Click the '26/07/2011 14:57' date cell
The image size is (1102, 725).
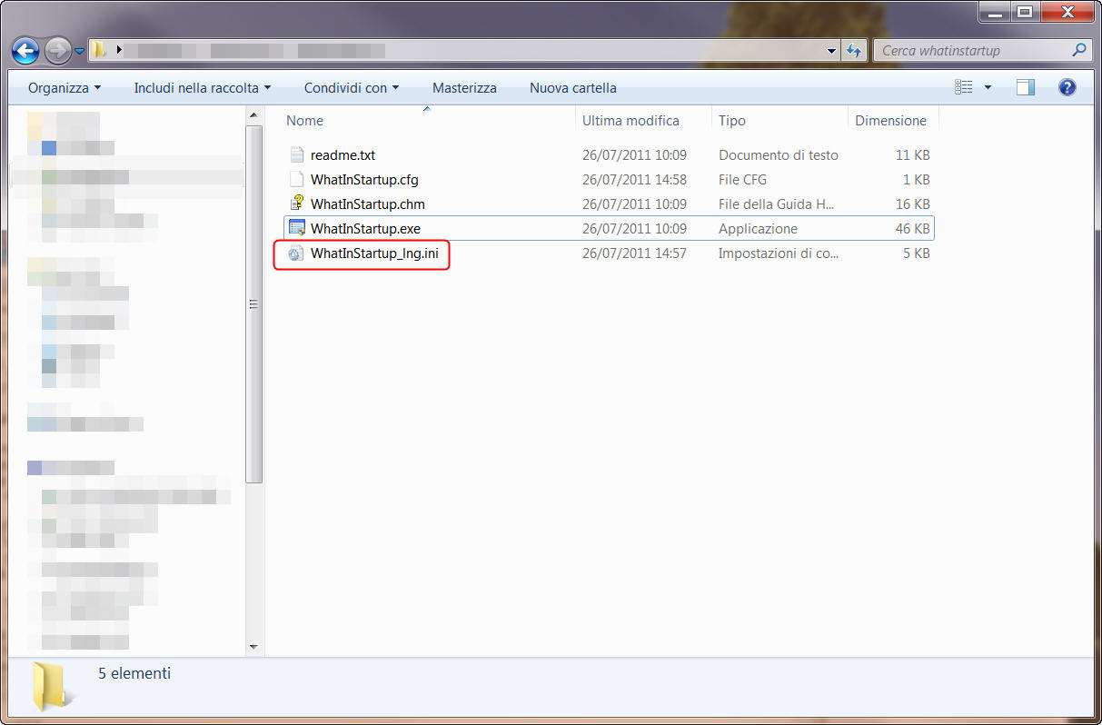coord(634,253)
